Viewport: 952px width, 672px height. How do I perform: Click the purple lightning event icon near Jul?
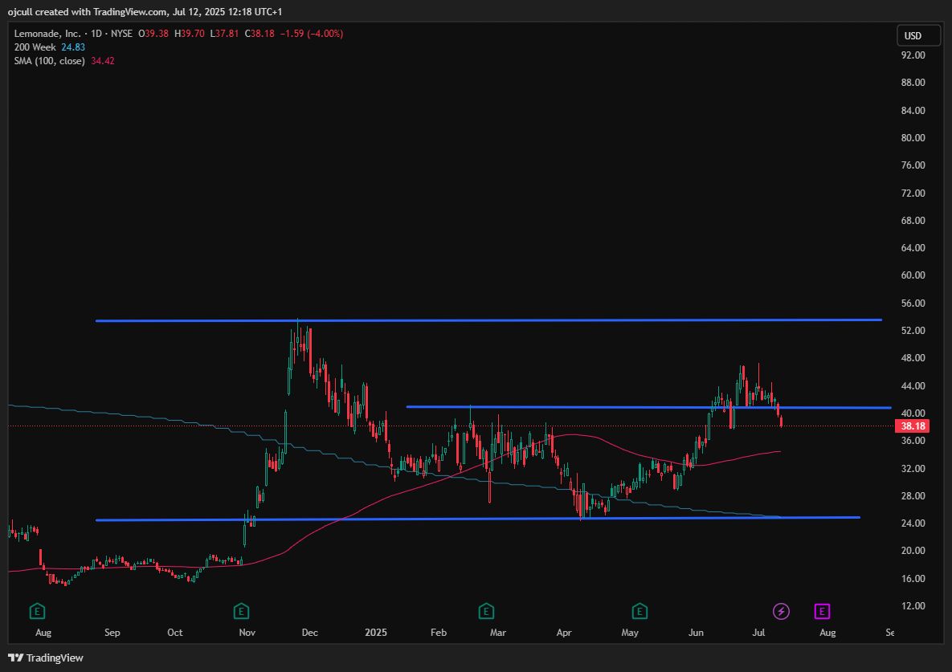(x=781, y=611)
